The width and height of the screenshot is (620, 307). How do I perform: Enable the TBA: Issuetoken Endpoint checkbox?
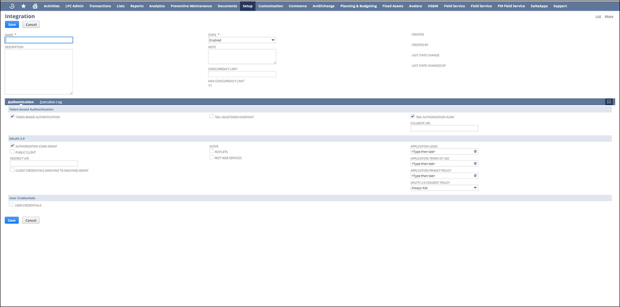coord(211,117)
